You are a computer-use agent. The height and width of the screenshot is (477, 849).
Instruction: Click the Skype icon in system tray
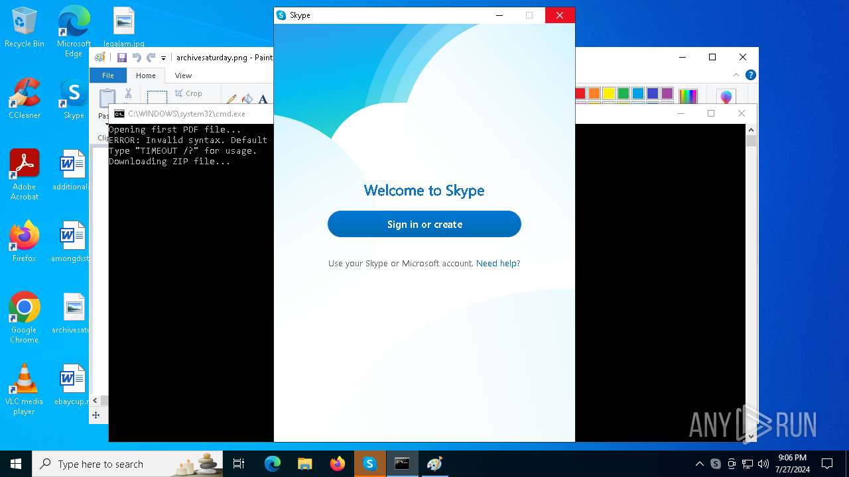point(716,464)
